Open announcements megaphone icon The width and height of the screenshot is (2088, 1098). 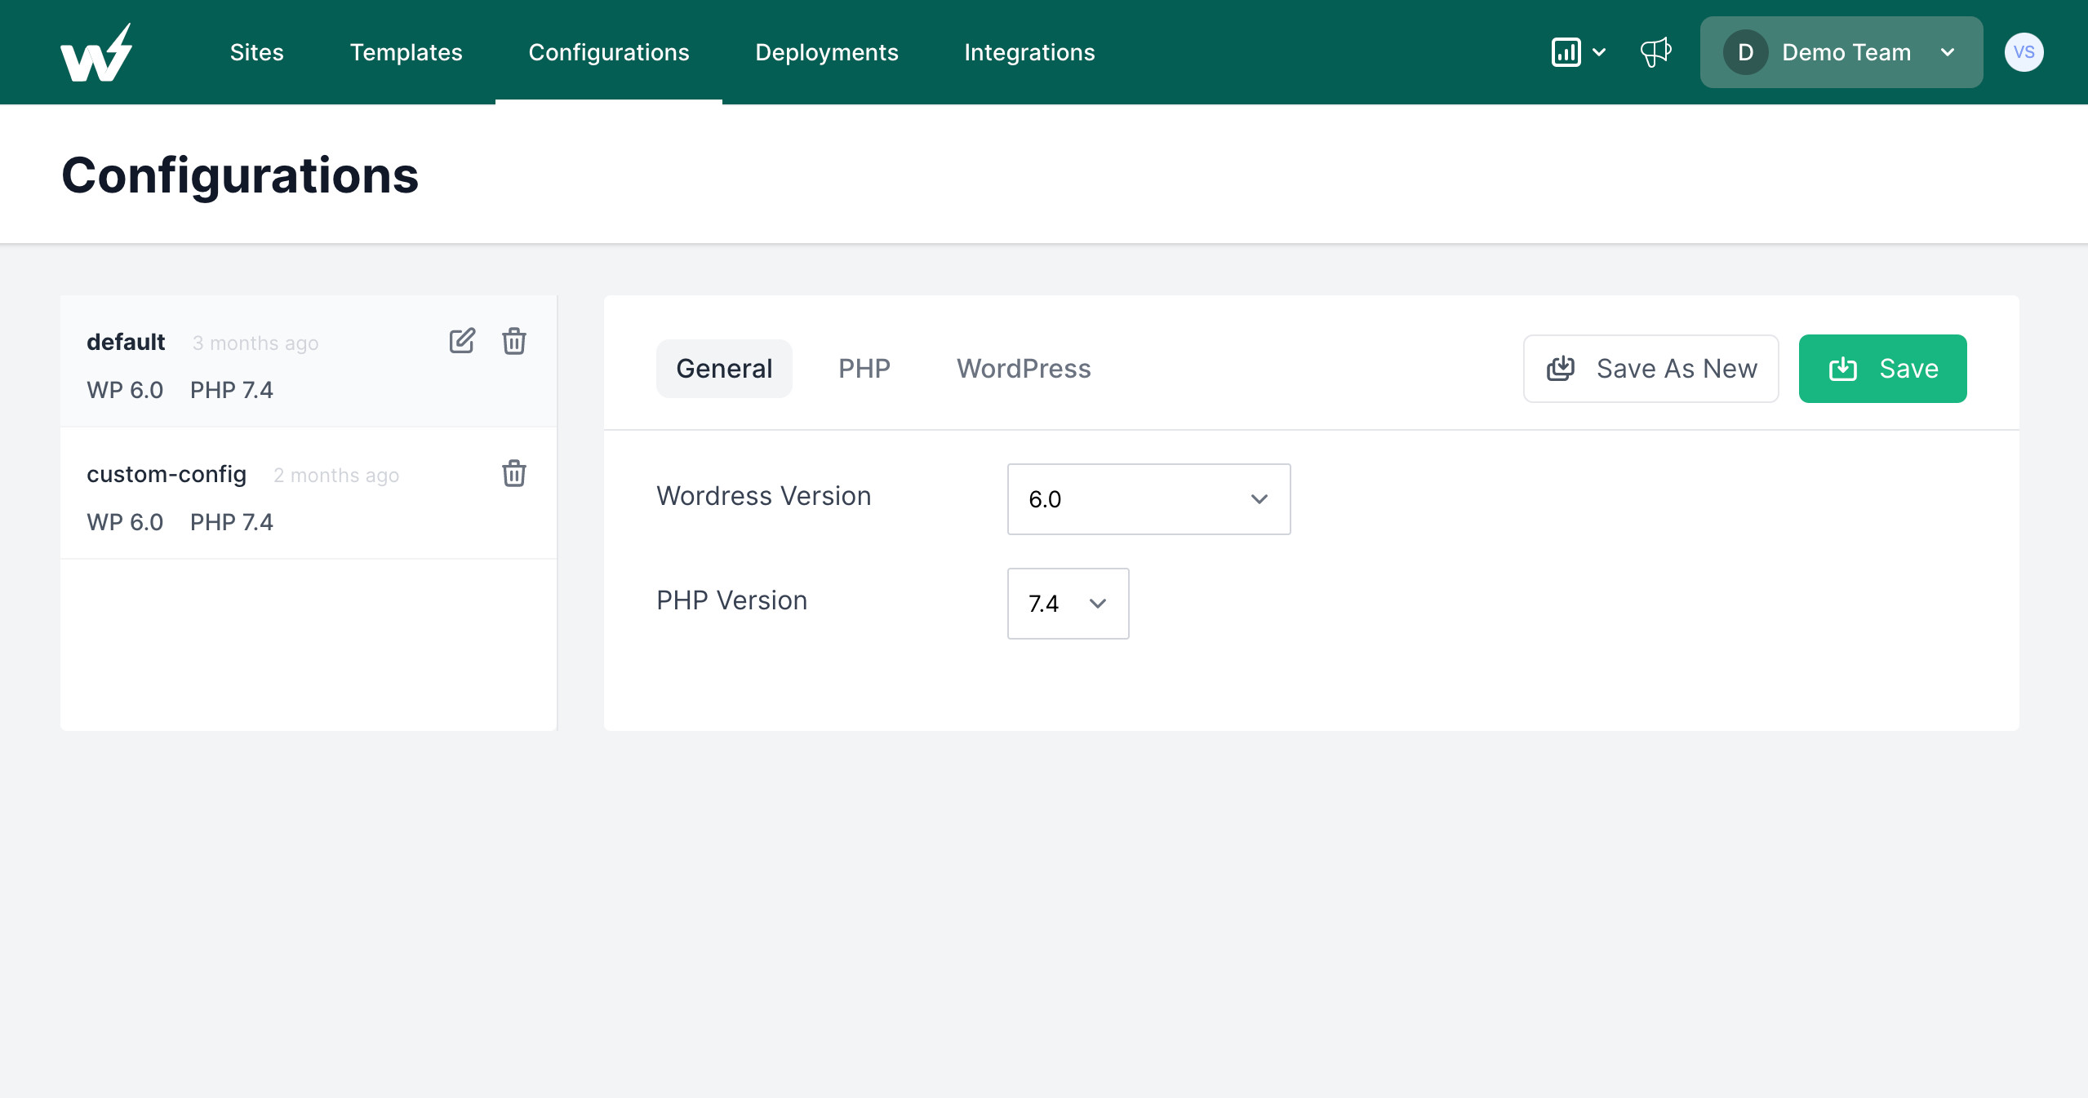point(1655,52)
